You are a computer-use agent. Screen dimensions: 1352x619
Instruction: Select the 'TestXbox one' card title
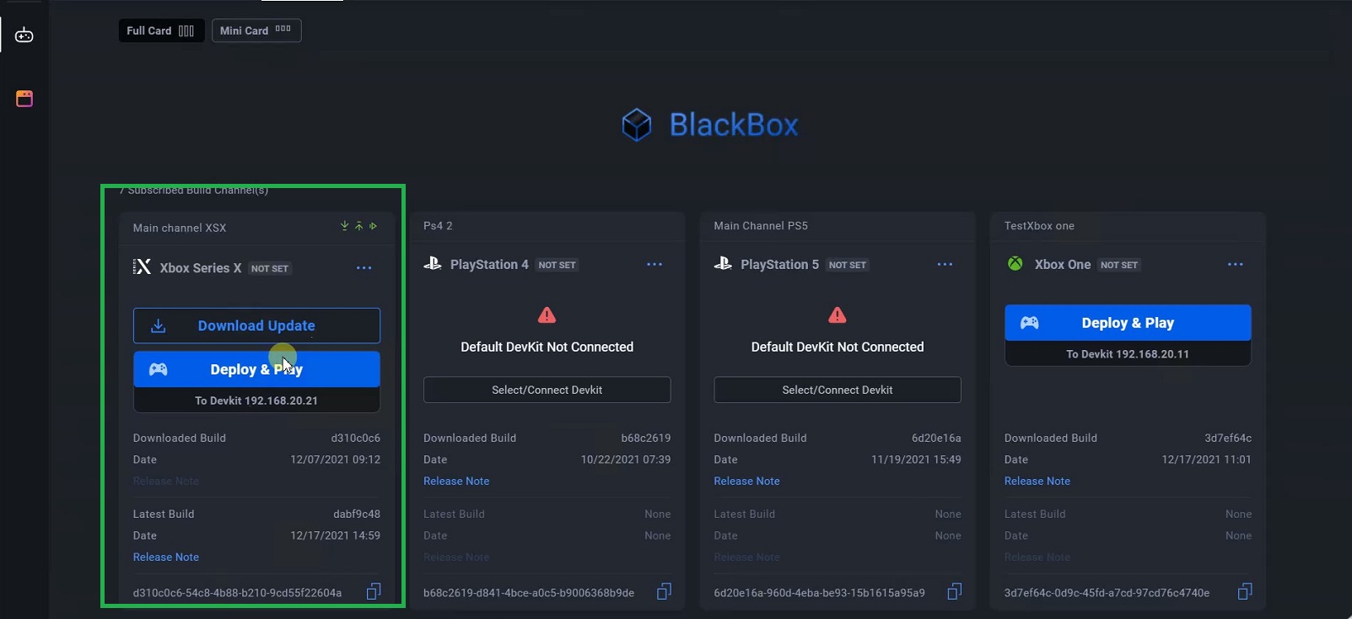[x=1039, y=226]
